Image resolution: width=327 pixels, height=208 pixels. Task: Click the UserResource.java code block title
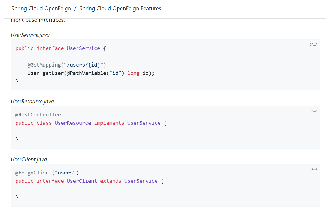tap(32, 101)
